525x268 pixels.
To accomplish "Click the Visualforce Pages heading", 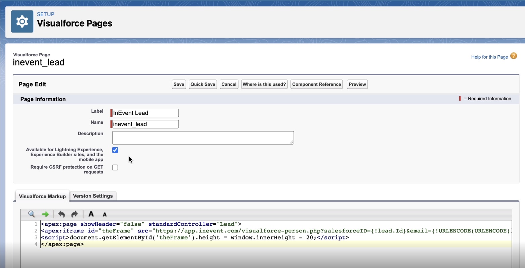I will (75, 23).
